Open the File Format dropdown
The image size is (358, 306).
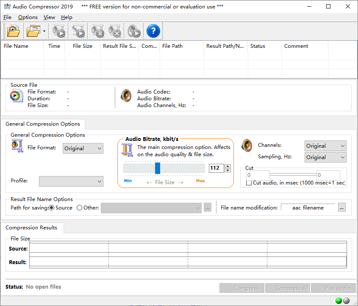(83, 148)
